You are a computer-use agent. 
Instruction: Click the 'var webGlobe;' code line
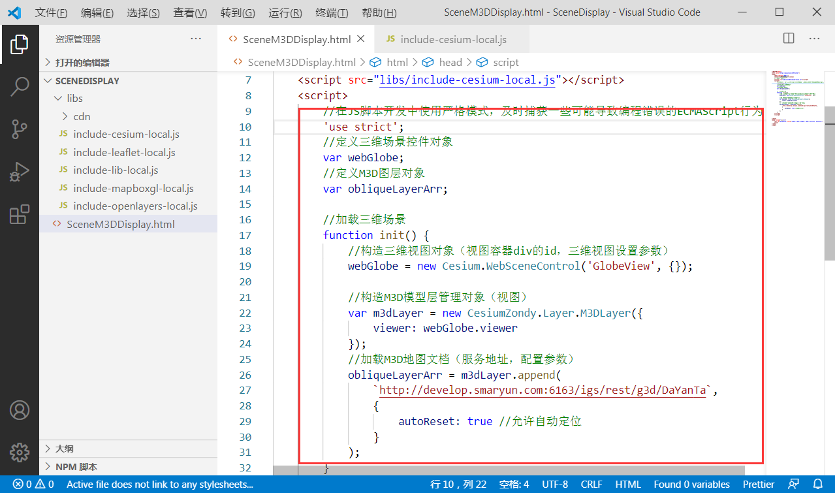tap(364, 158)
